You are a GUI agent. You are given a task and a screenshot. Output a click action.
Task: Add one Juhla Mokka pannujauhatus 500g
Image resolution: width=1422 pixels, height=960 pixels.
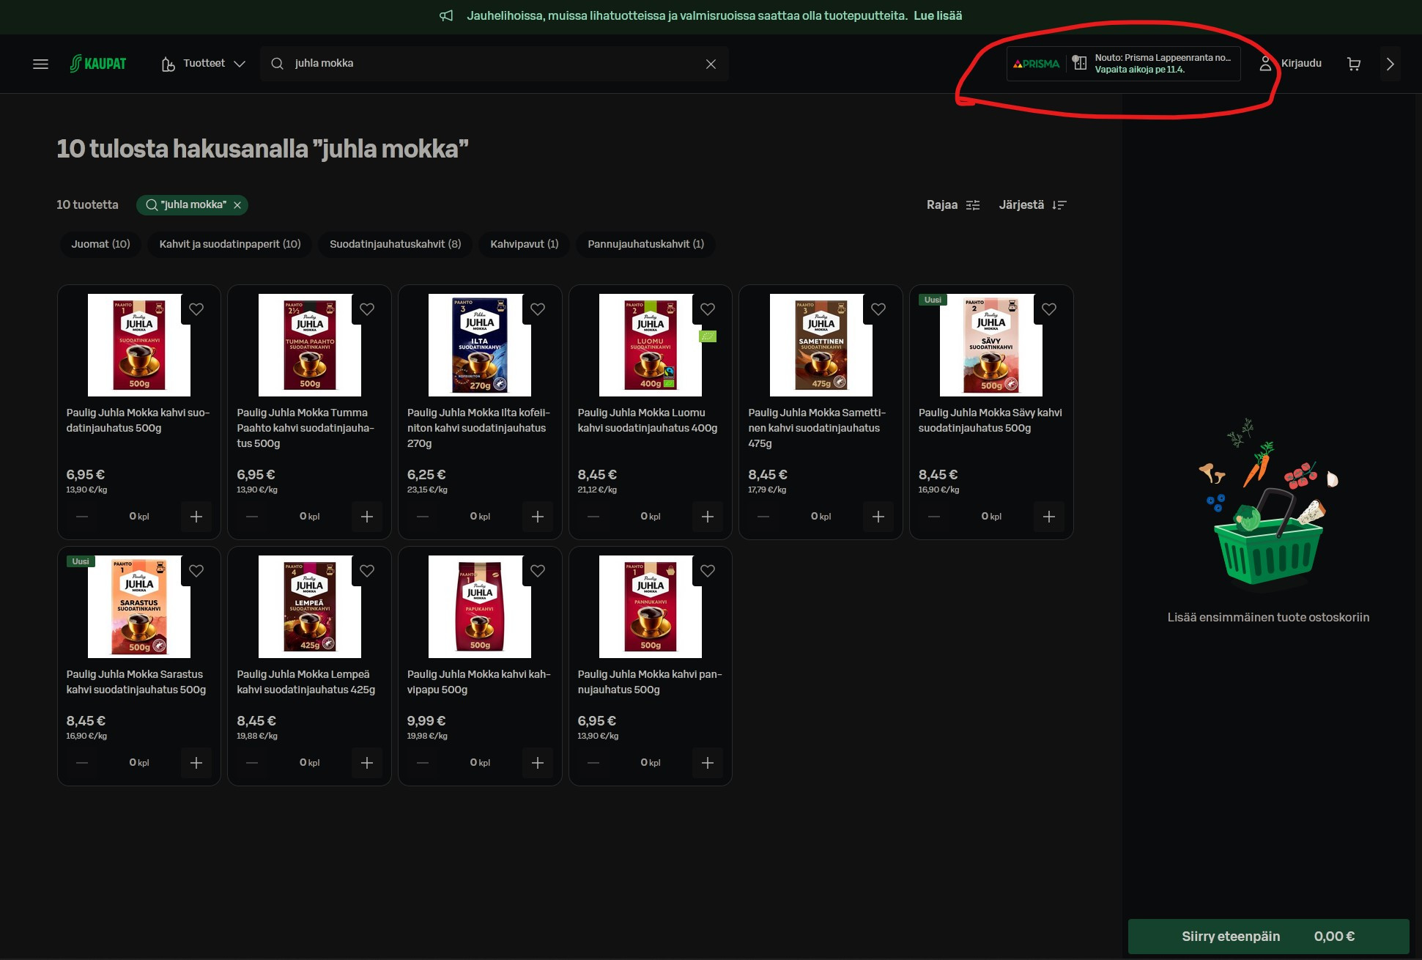[x=708, y=763]
